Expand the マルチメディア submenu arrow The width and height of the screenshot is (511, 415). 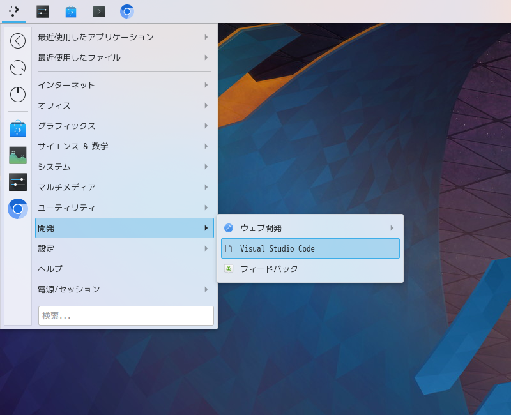pos(206,187)
